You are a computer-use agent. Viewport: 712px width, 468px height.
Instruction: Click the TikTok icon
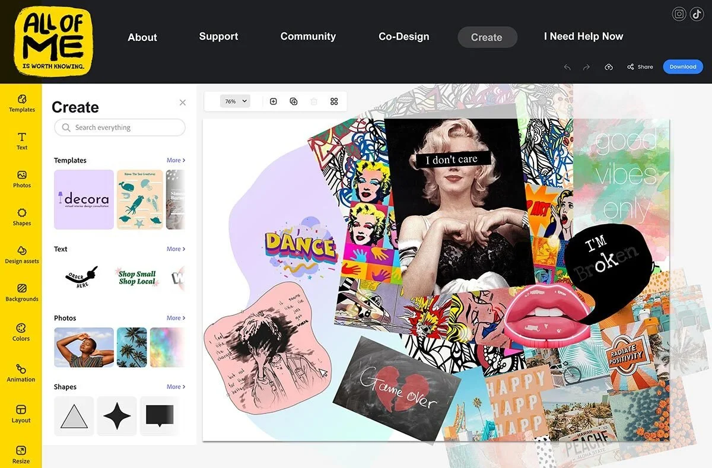697,14
